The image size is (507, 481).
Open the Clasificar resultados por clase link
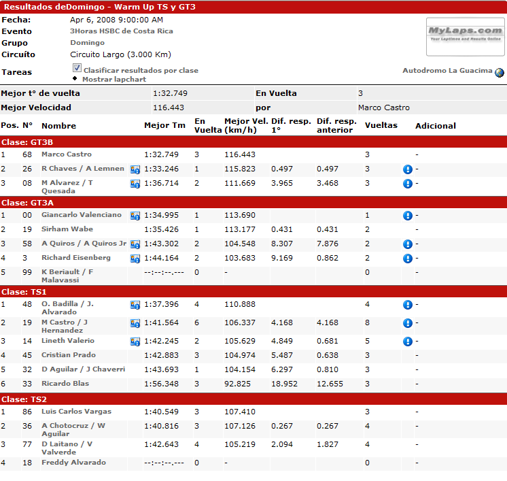[x=141, y=71]
